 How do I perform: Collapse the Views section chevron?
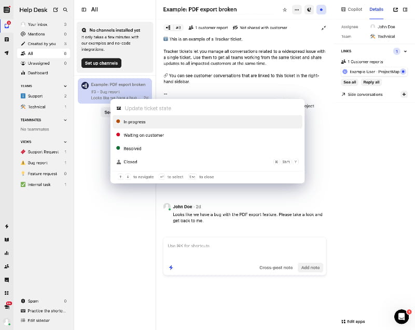coord(65,142)
